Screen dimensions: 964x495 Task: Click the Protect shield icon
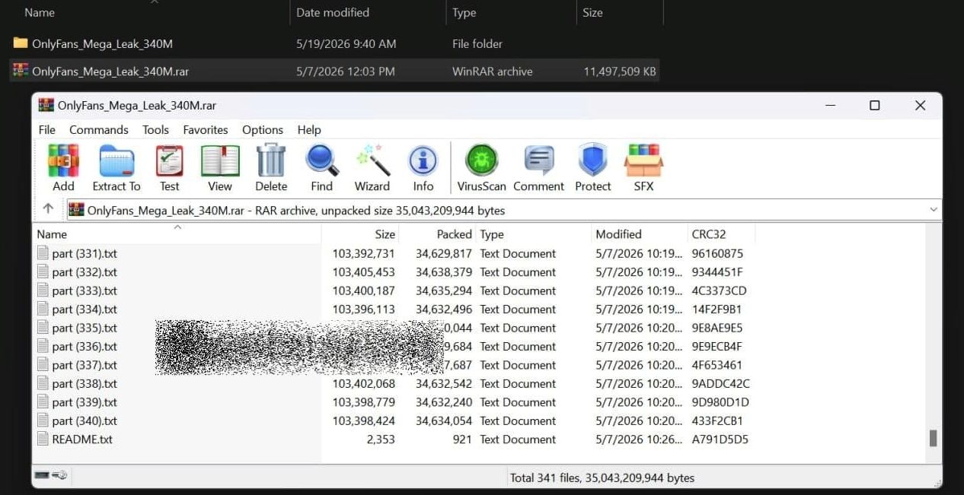point(592,168)
